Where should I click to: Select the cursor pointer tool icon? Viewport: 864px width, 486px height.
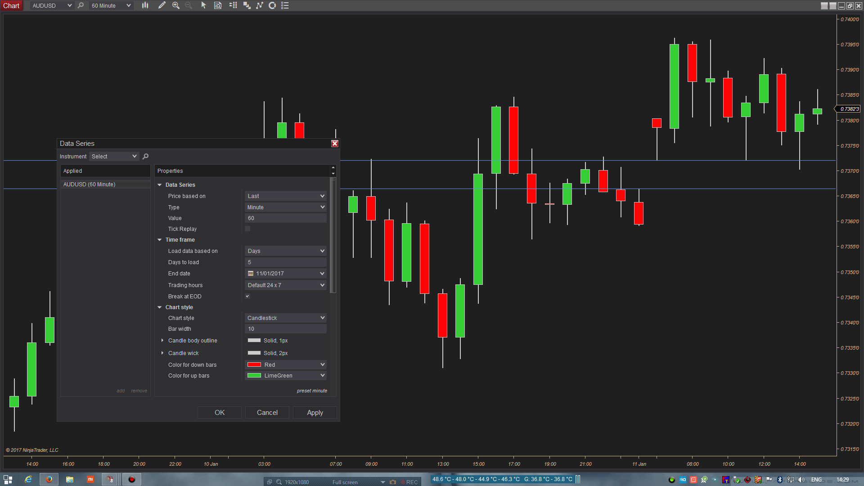(203, 5)
